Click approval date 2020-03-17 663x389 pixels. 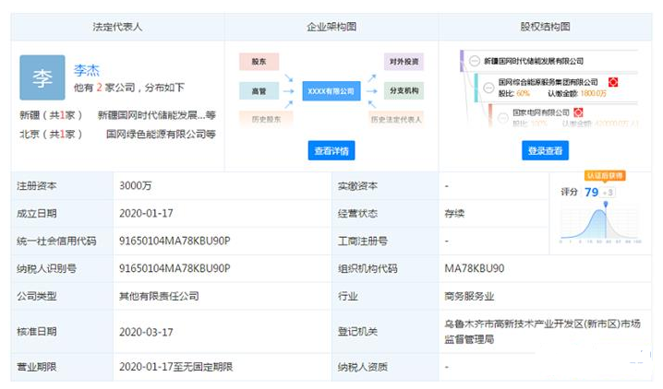[146, 332]
